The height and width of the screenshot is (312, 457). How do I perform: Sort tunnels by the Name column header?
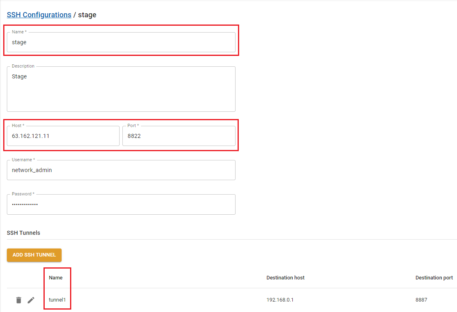56,278
